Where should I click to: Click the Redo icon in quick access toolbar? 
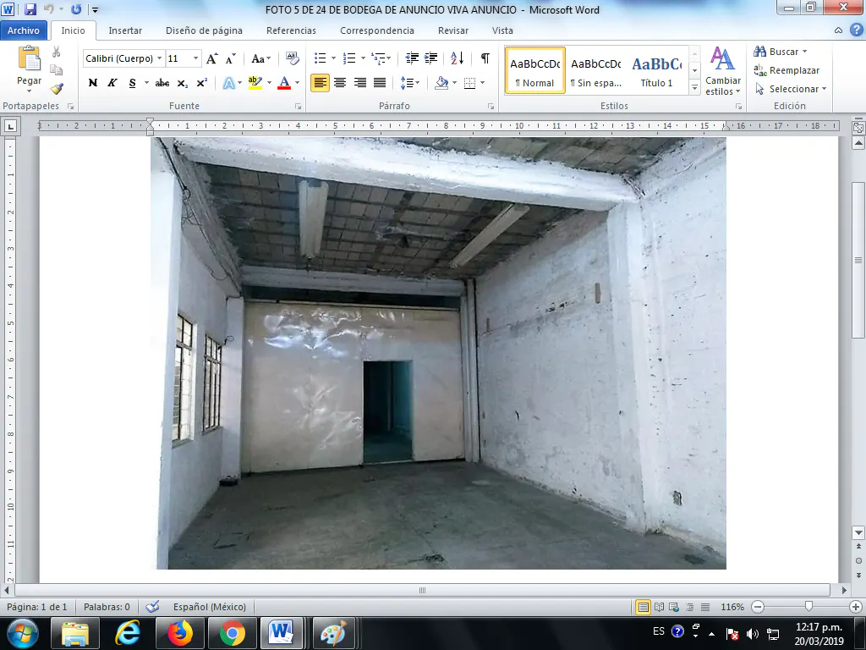pyautogui.click(x=76, y=8)
